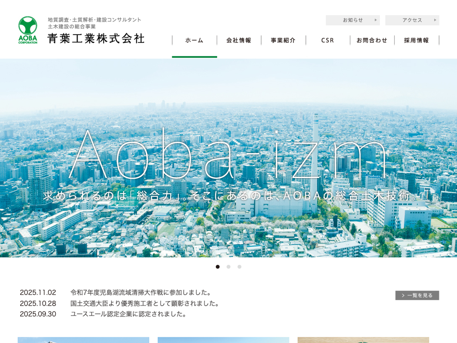Open the お知らせ news button

(x=353, y=20)
